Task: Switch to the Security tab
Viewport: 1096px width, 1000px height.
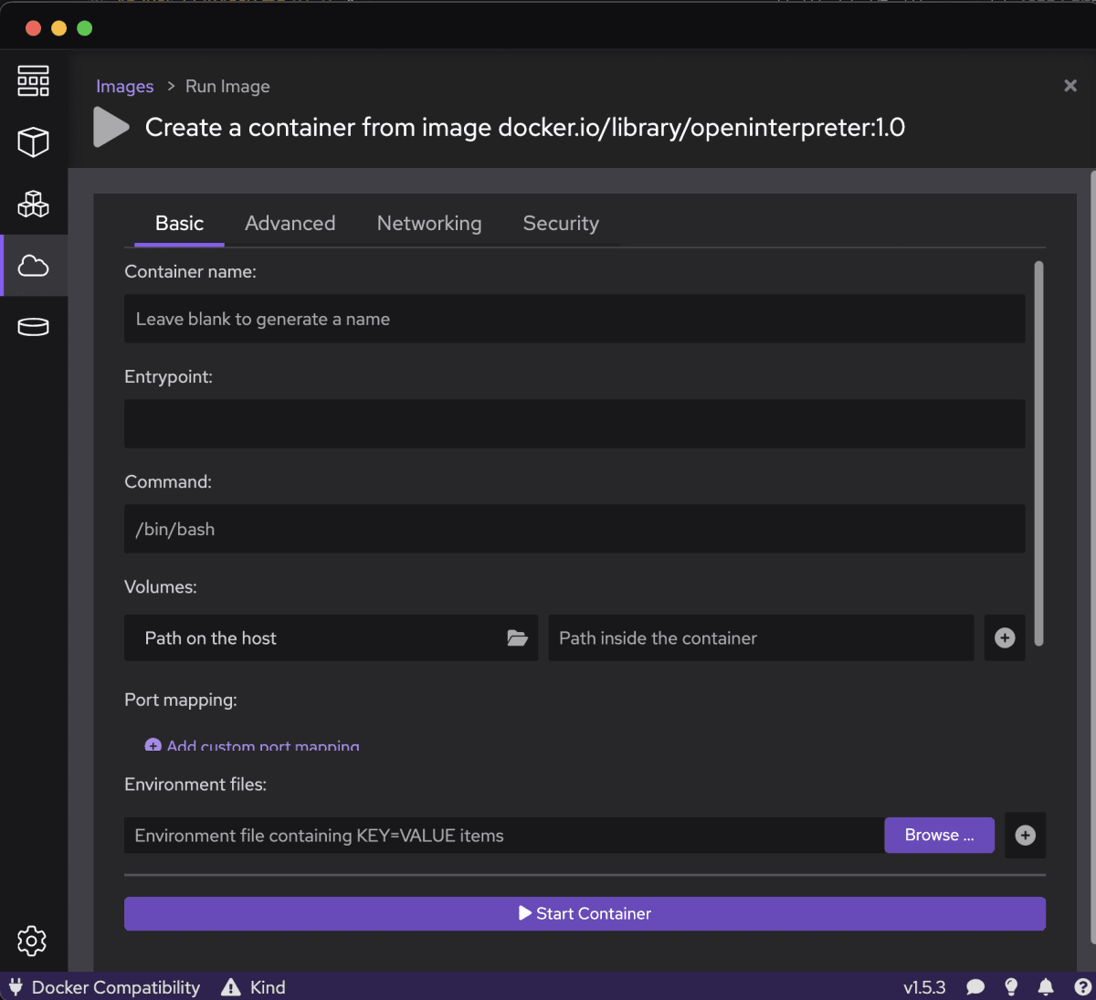Action: (561, 224)
